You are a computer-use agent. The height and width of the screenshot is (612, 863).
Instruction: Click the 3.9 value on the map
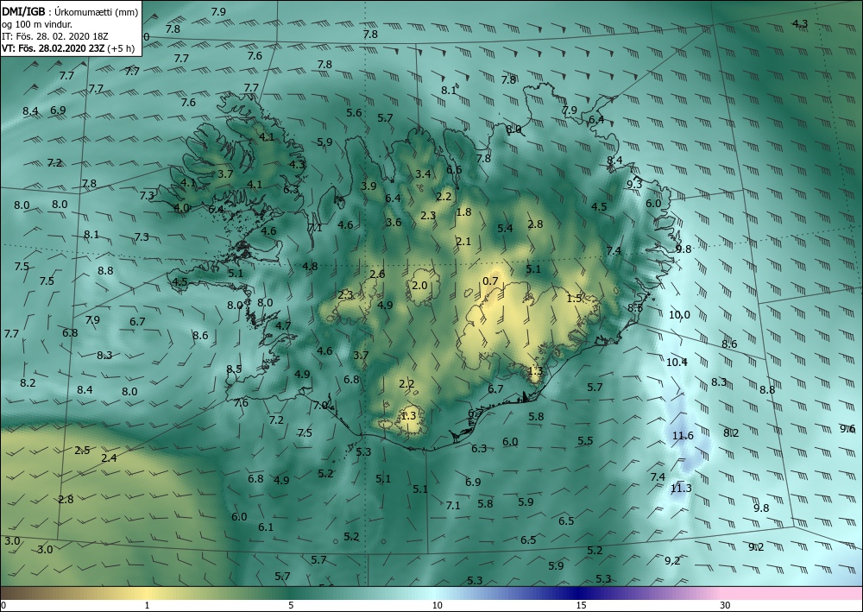tap(369, 186)
